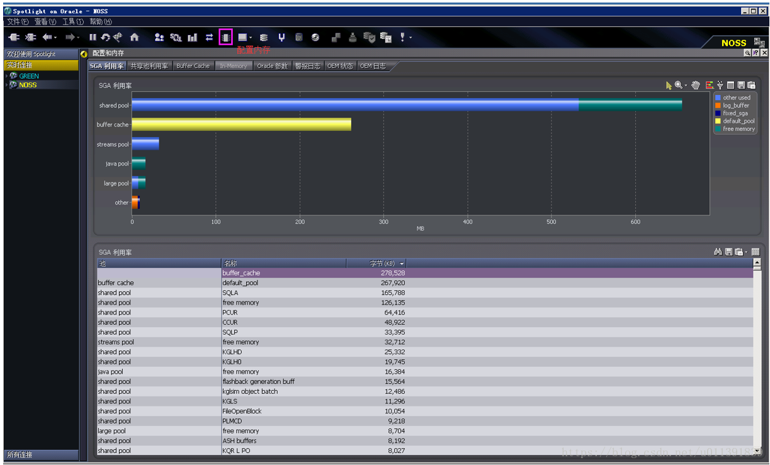
Task: Open Configuration and Memory chip icon
Action: tap(225, 38)
